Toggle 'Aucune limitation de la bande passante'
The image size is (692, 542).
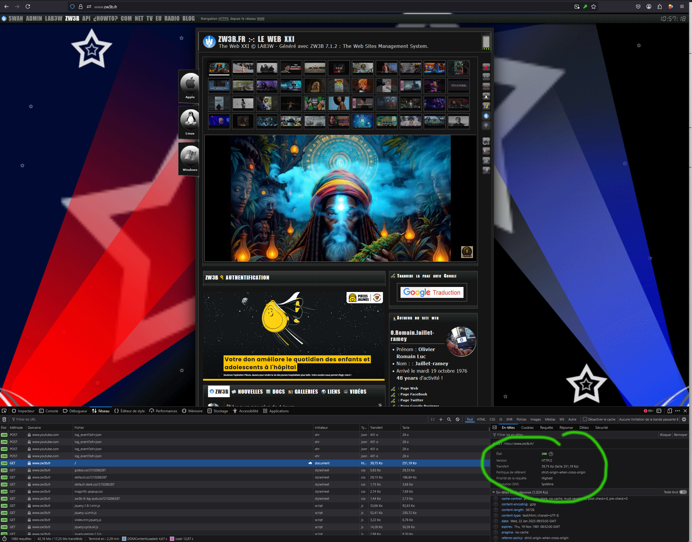[649, 420]
